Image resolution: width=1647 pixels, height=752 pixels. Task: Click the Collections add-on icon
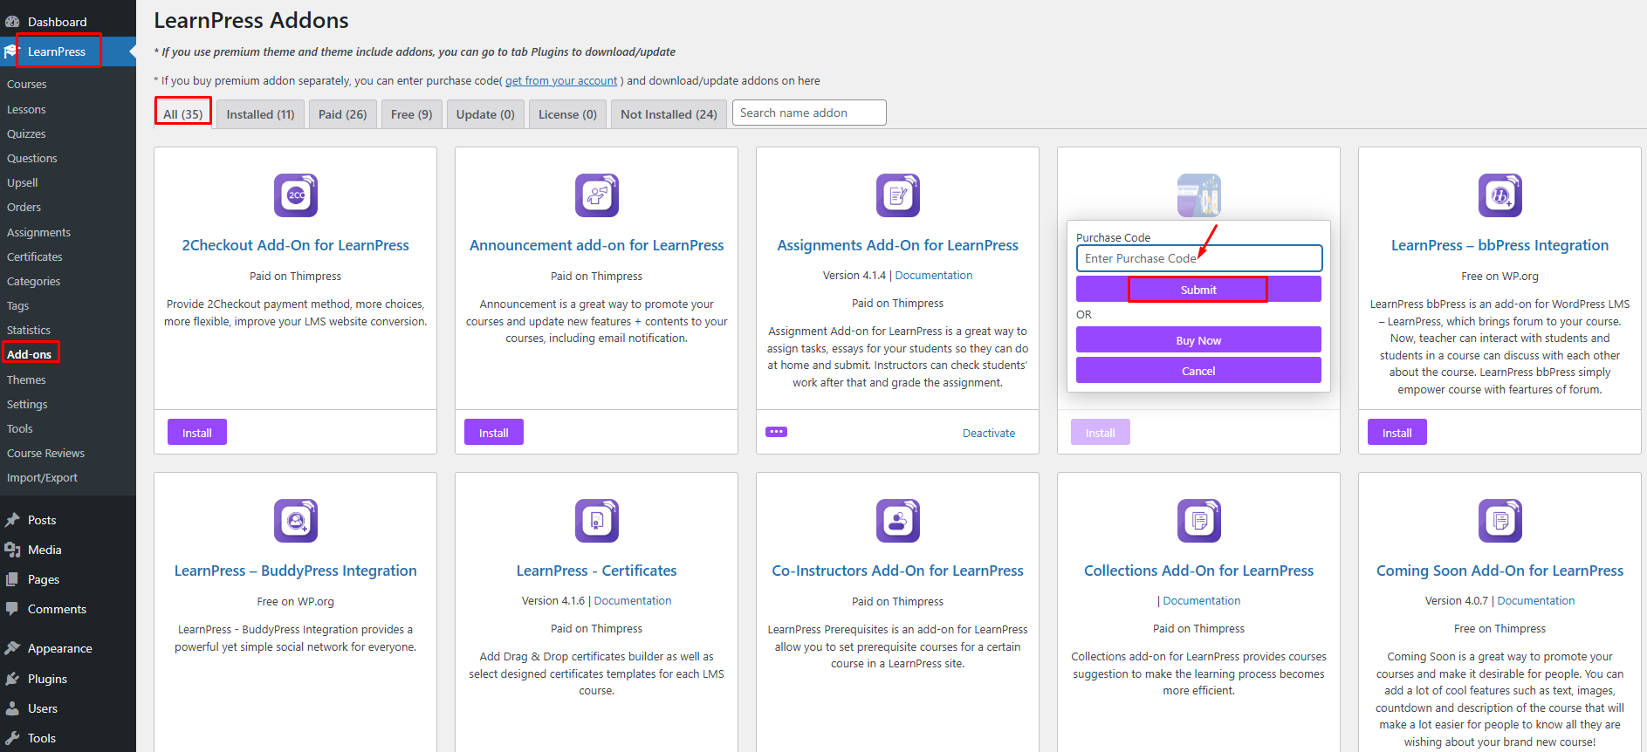1199,521
